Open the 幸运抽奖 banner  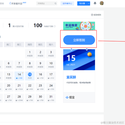click(x=79, y=26)
